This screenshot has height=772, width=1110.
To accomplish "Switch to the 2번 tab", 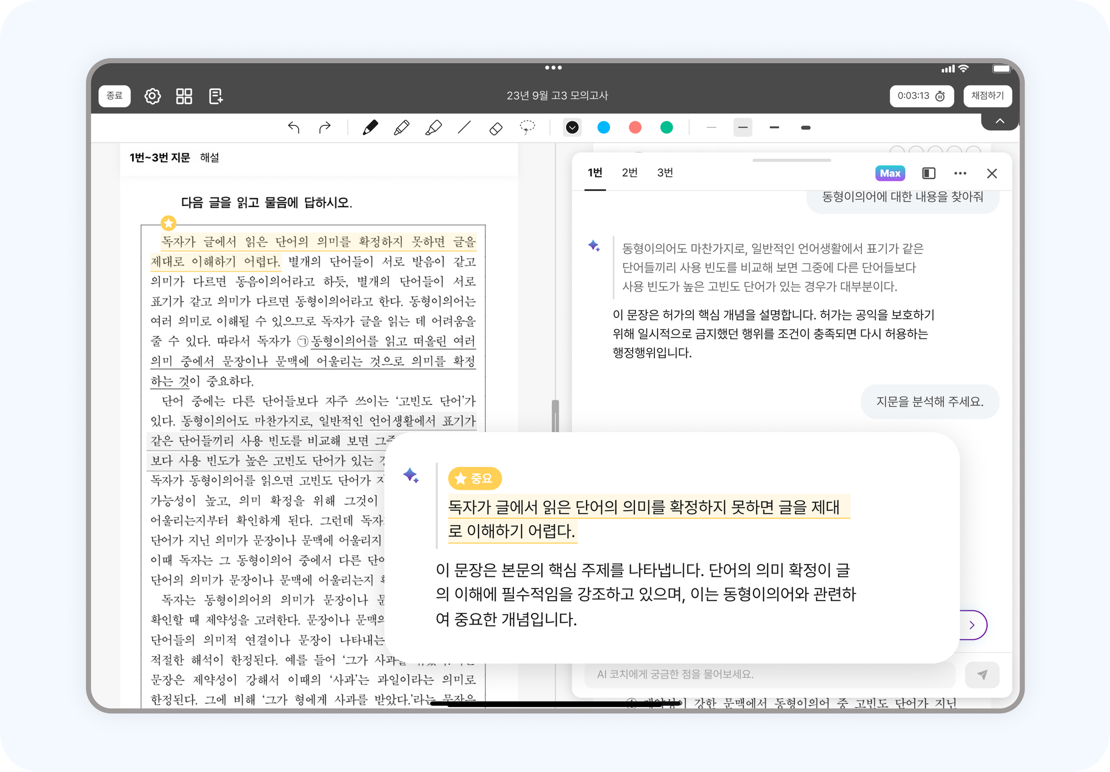I will (x=629, y=173).
